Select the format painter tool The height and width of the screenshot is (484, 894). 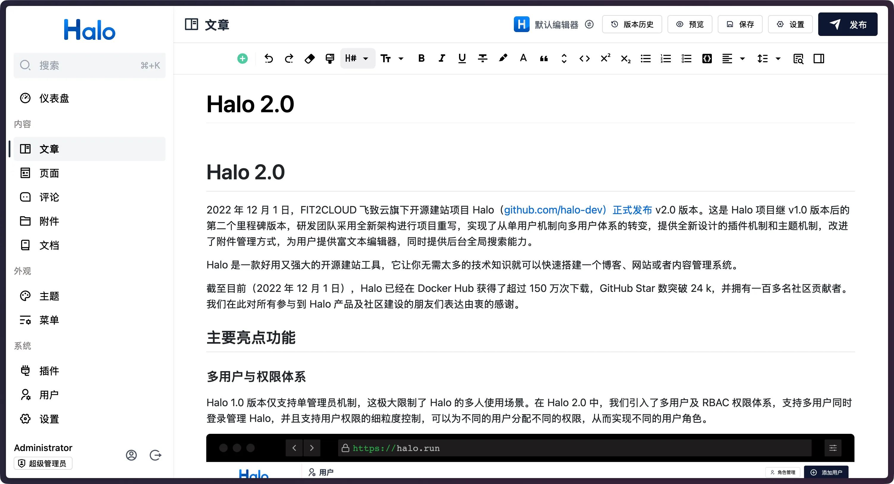click(x=330, y=58)
